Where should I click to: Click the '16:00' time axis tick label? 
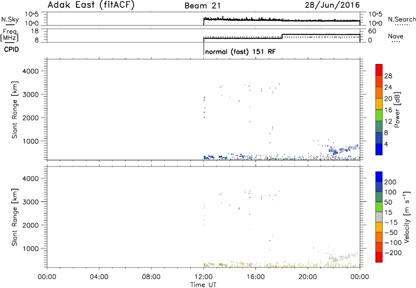pyautogui.click(x=255, y=277)
